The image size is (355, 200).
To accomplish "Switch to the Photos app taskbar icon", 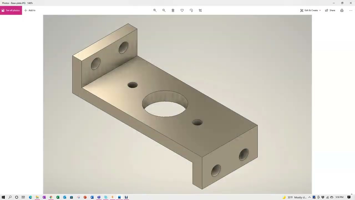I will click(119, 197).
